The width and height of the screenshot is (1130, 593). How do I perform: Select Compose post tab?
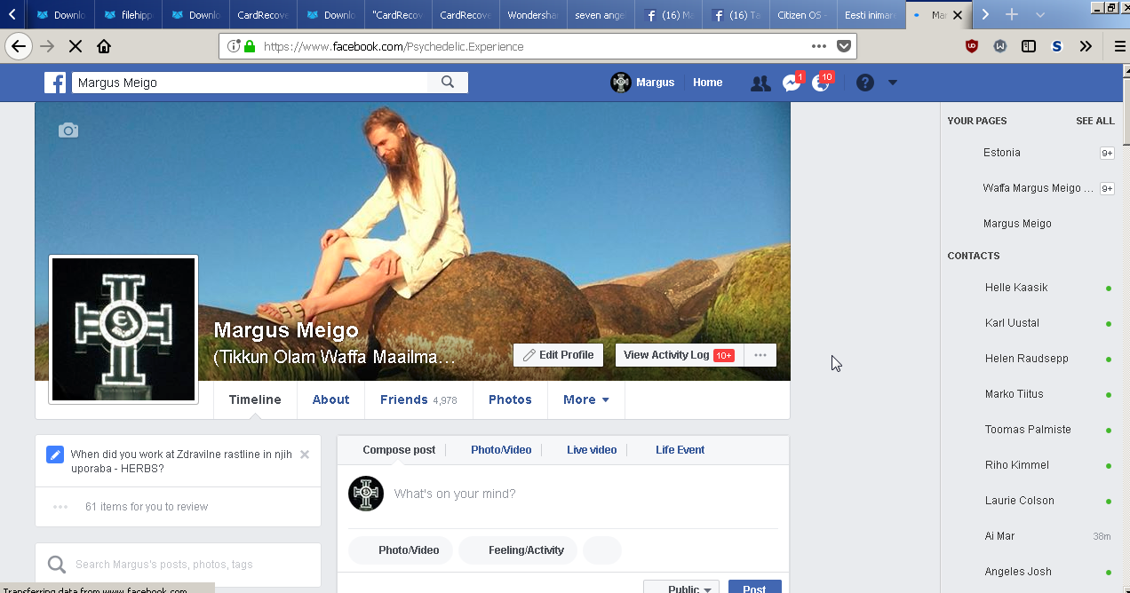coord(399,450)
